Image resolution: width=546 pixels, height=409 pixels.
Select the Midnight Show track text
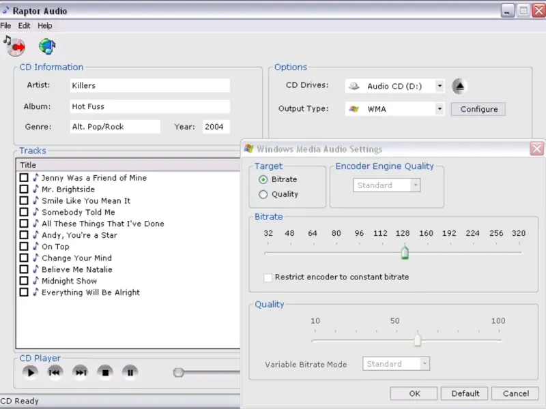click(70, 281)
